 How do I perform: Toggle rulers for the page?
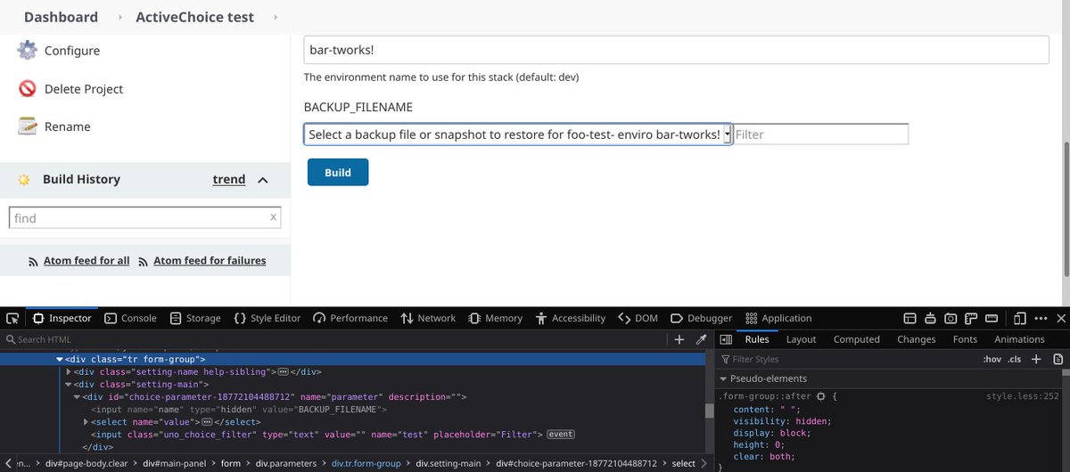[972, 318]
